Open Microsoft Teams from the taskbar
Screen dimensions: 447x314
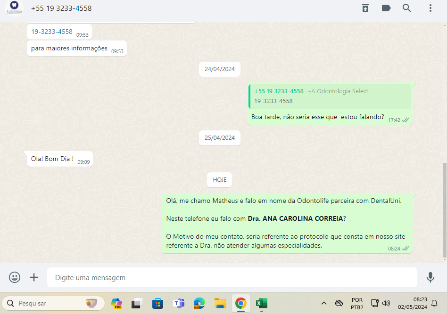tap(179, 304)
